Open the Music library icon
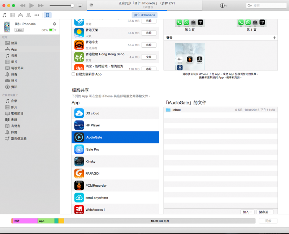The height and width of the screenshot is (234, 289). click(x=4, y=15)
